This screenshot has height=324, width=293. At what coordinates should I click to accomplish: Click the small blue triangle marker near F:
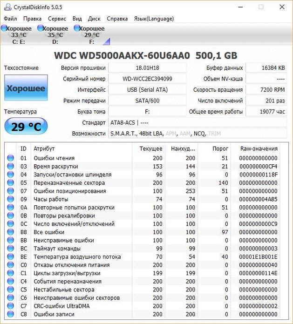(107, 41)
